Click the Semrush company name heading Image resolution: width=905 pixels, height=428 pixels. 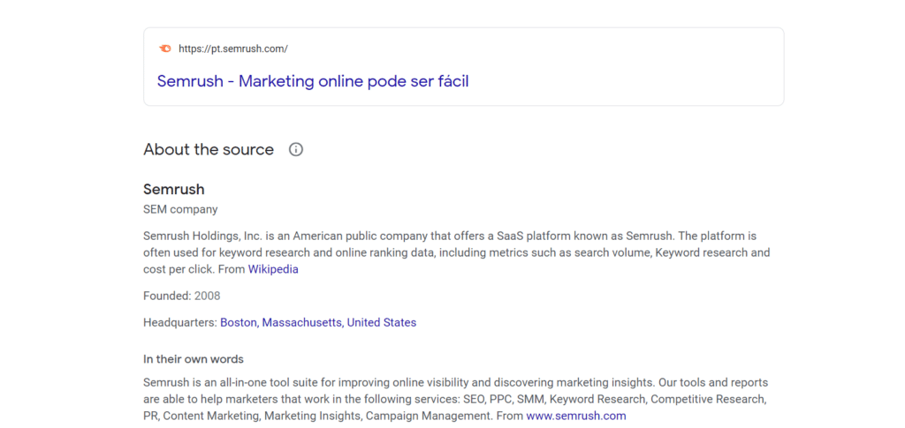coord(174,189)
